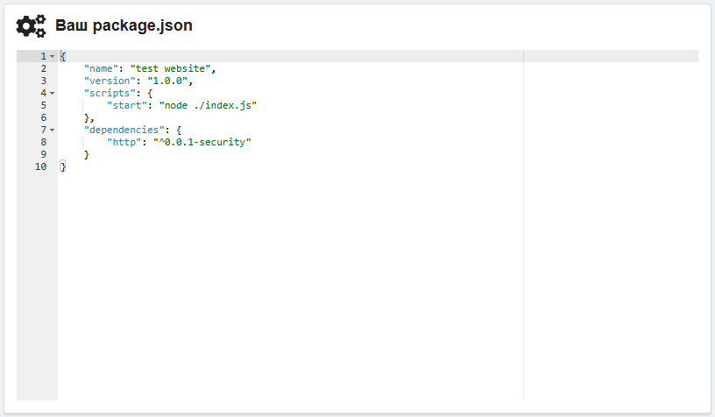This screenshot has height=417, width=715.
Task: Click the "Ваш package.json" heading text
Action: [124, 26]
